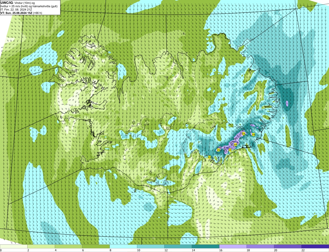Choose the olive green 6–8 m/s legend swatch

pyautogui.click(x=96, y=246)
